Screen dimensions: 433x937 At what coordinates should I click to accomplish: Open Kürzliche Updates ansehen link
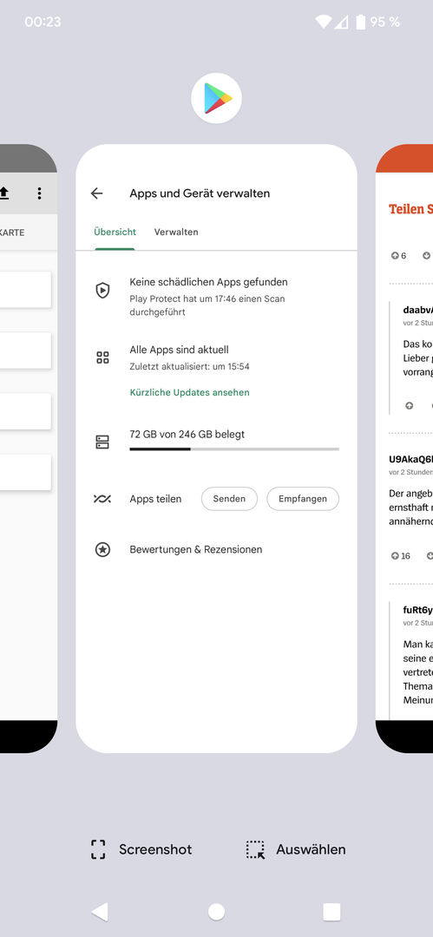pyautogui.click(x=189, y=393)
